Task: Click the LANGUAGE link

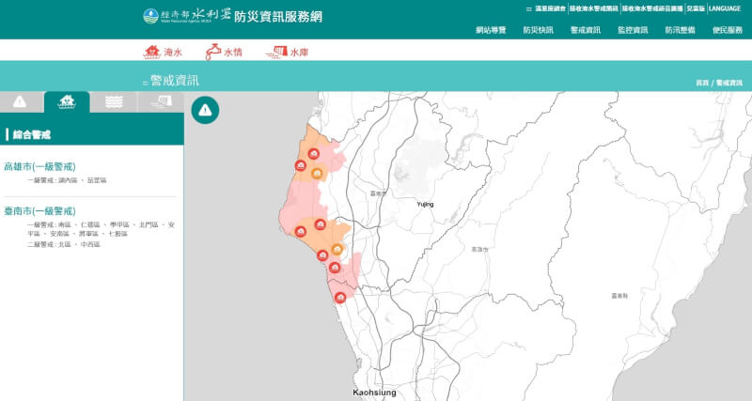Action: [x=725, y=8]
